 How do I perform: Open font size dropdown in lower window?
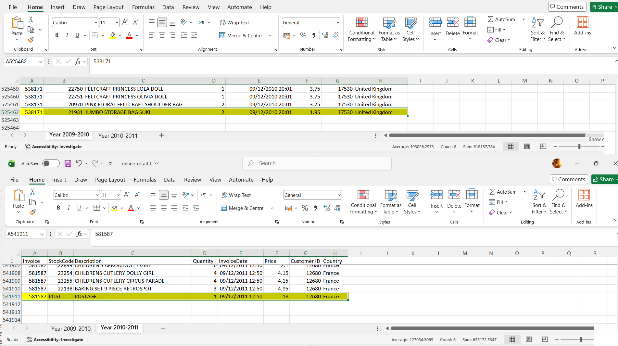coord(119,195)
